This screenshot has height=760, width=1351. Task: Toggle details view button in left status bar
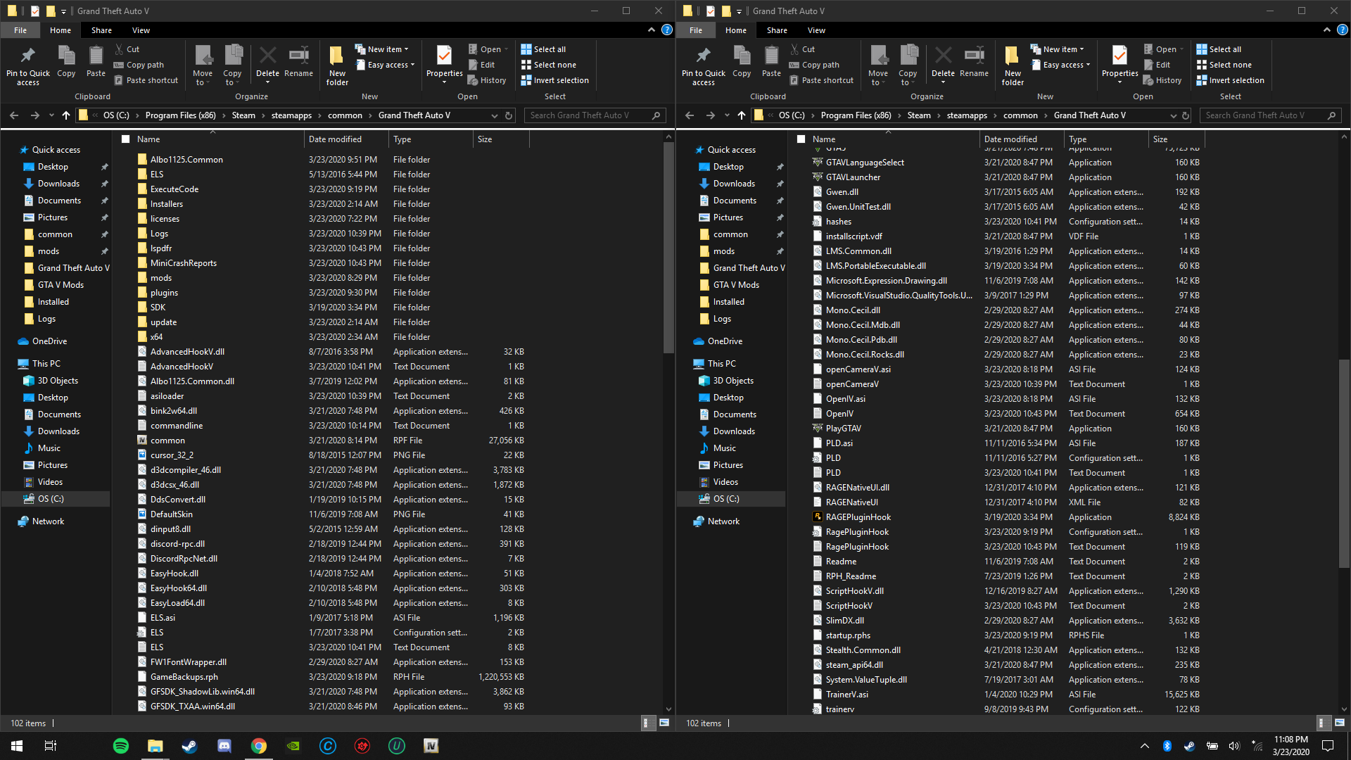(647, 723)
